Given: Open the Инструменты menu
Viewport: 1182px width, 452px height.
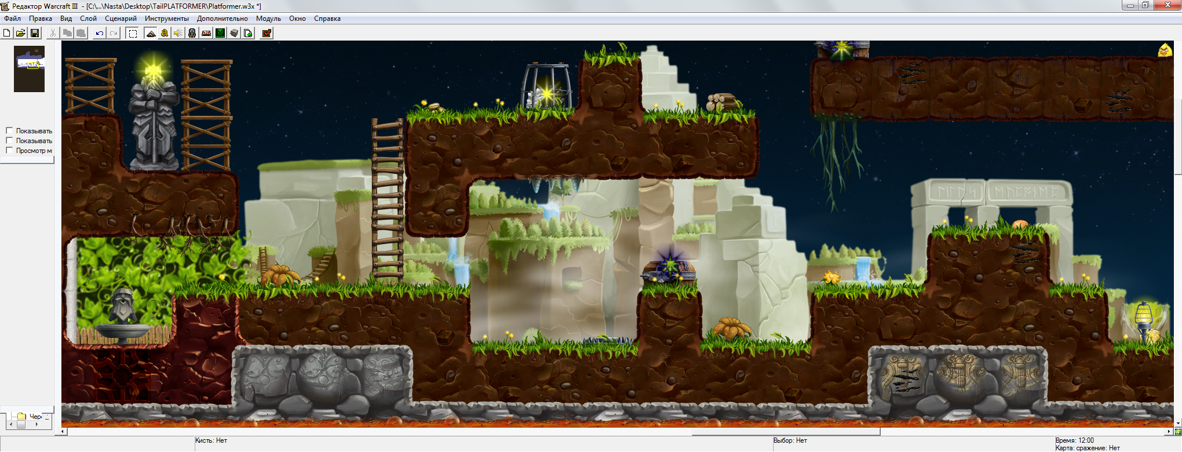Looking at the screenshot, I should click(167, 19).
